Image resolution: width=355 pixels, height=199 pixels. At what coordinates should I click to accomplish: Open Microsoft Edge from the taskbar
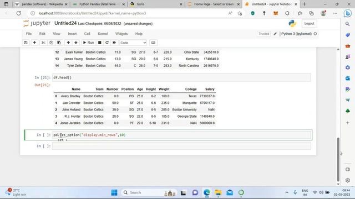[x=206, y=192]
